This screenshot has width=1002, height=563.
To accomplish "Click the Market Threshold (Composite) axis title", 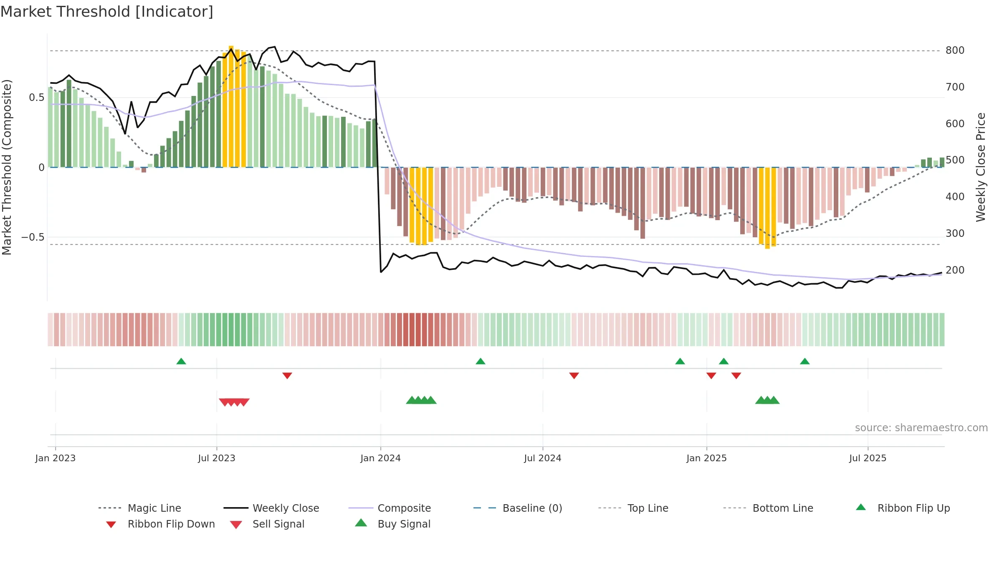I will 7,167.
